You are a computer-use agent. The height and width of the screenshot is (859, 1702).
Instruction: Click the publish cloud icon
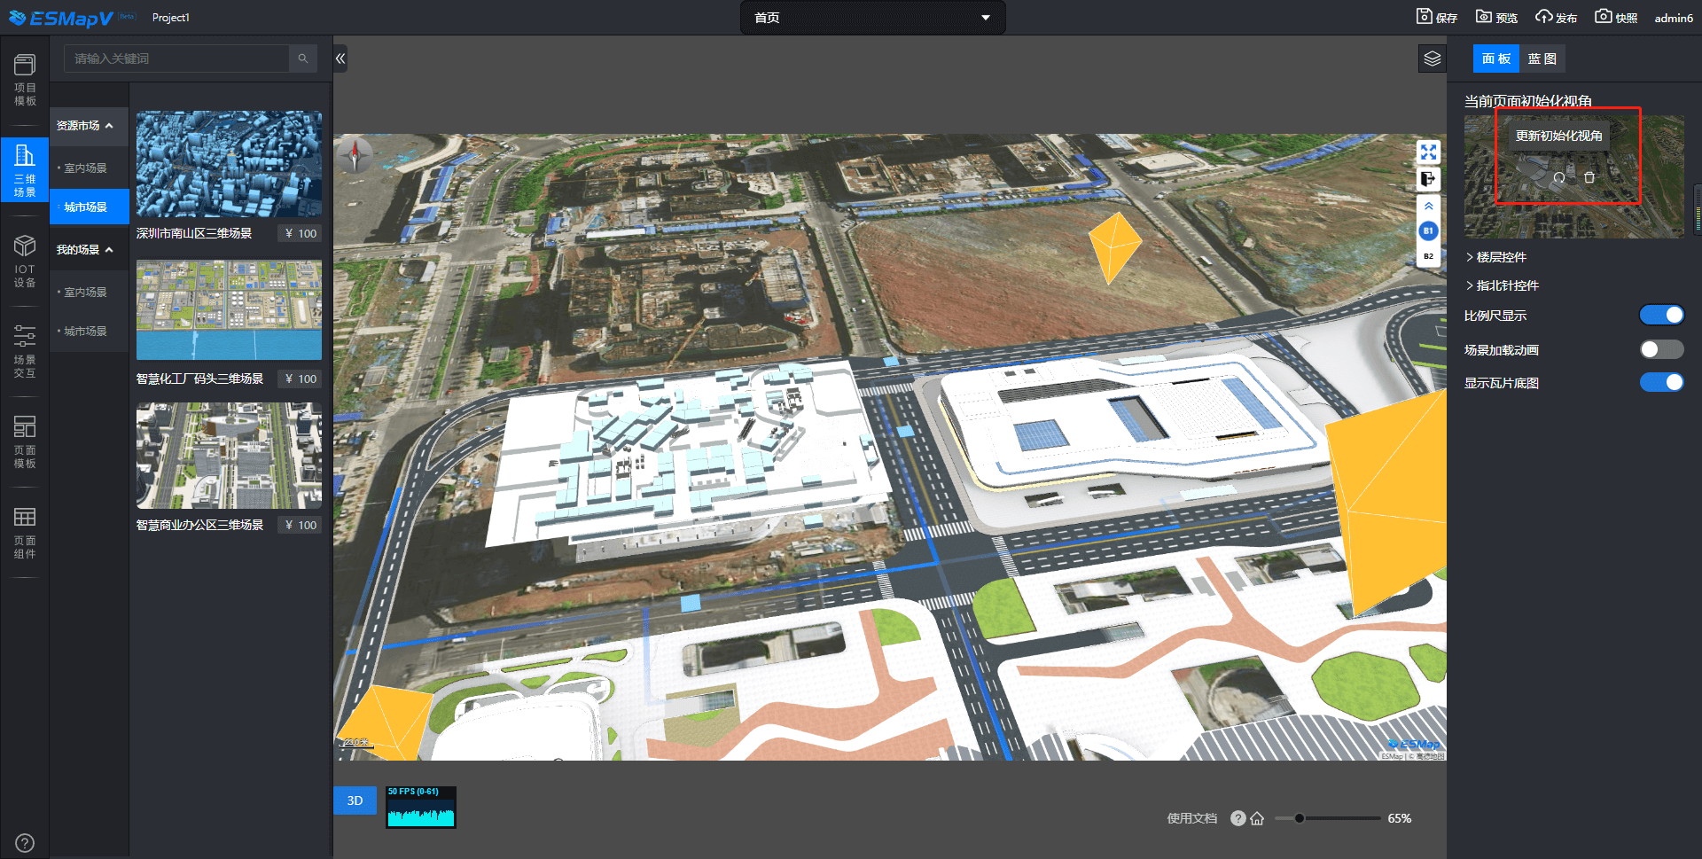tap(1544, 17)
